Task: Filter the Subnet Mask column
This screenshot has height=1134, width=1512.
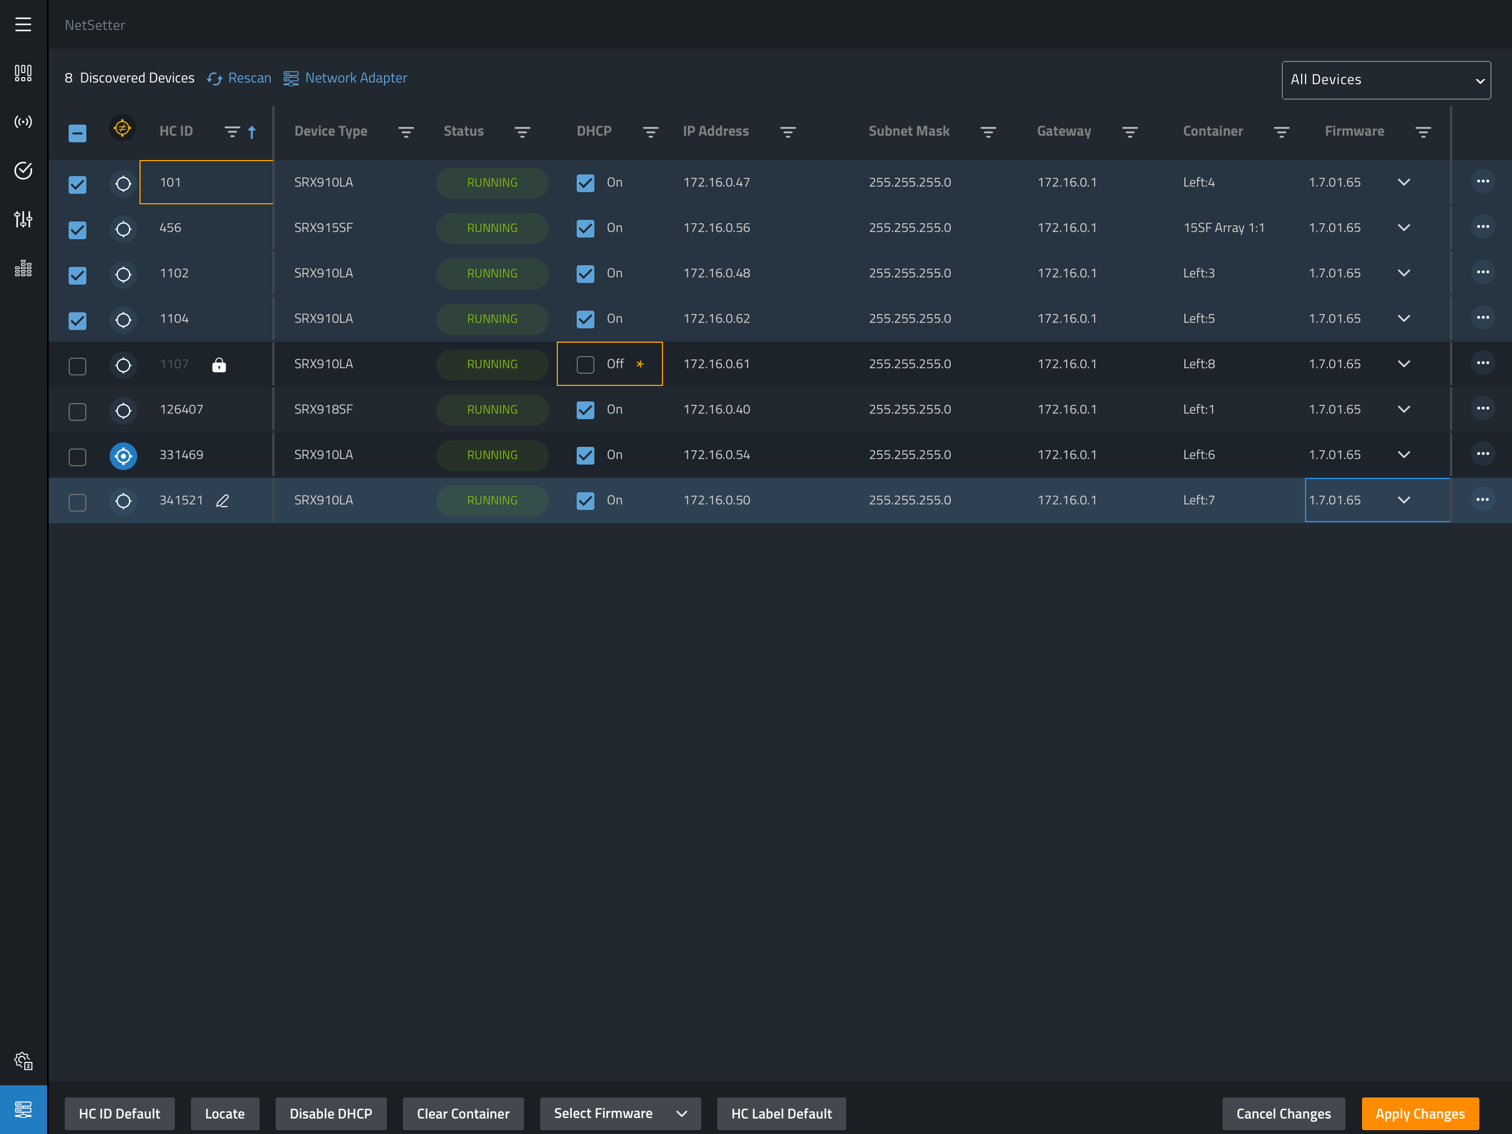Action: pyautogui.click(x=988, y=132)
